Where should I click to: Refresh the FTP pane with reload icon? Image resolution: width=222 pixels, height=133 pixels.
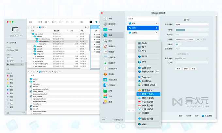[x=34, y=27]
